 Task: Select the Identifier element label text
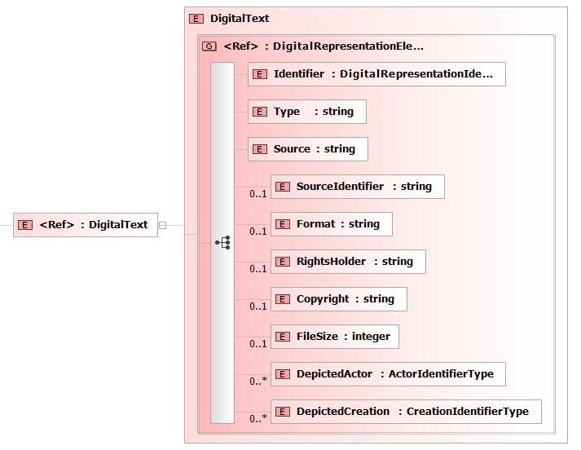tap(298, 74)
